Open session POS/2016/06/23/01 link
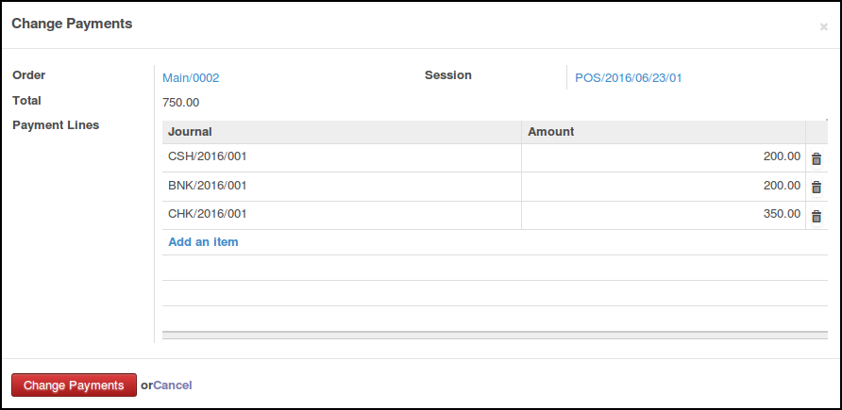Screen dimensions: 842x410 (x=629, y=78)
